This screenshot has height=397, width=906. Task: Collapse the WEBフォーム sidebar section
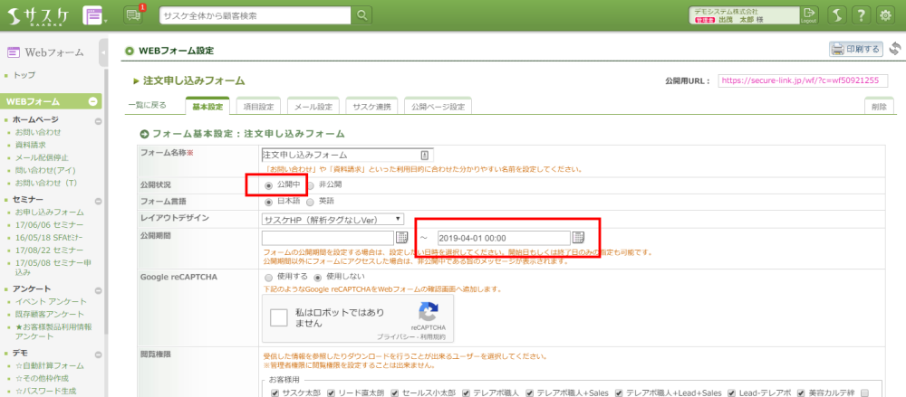93,101
